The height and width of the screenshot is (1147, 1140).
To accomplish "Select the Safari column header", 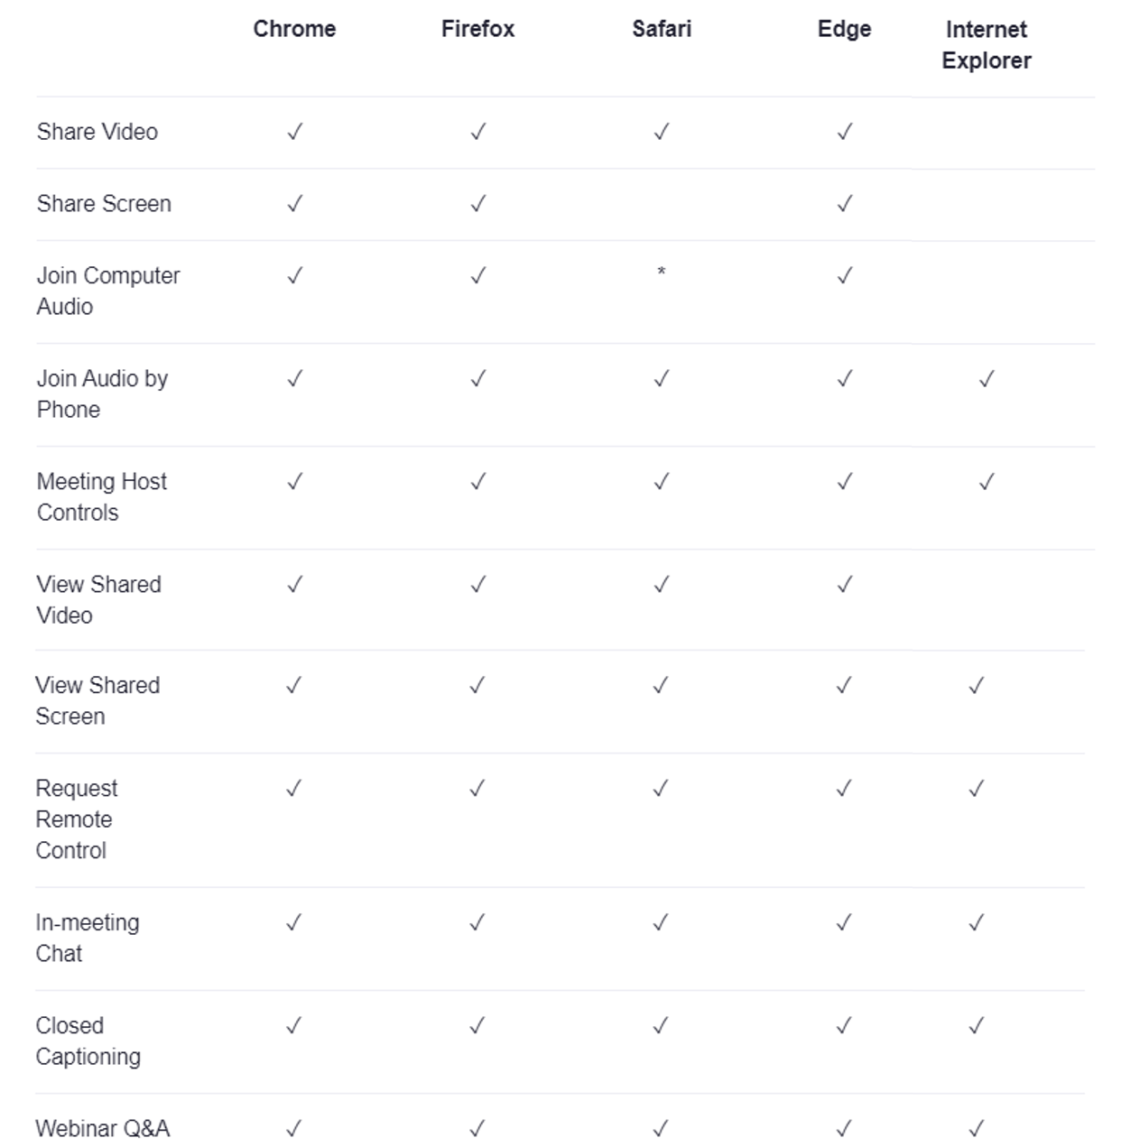I will (662, 29).
